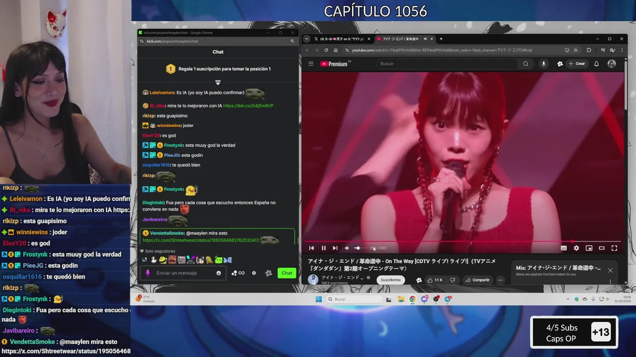636x357 pixels.
Task: Insert the duck emote from quick bar
Action: click(x=154, y=260)
